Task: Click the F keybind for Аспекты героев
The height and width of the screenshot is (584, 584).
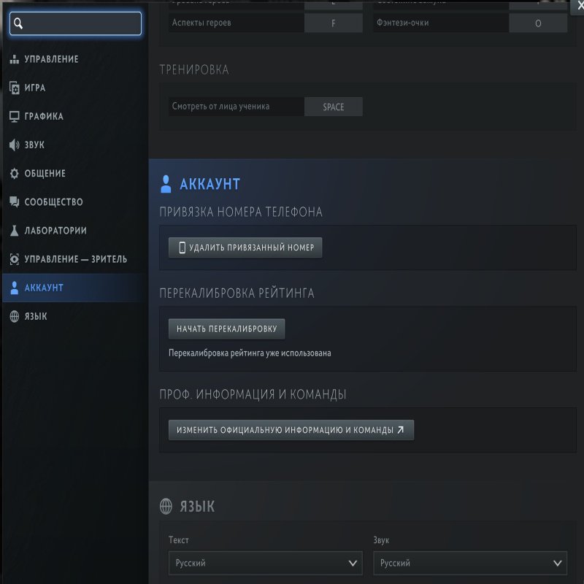Action: 333,23
